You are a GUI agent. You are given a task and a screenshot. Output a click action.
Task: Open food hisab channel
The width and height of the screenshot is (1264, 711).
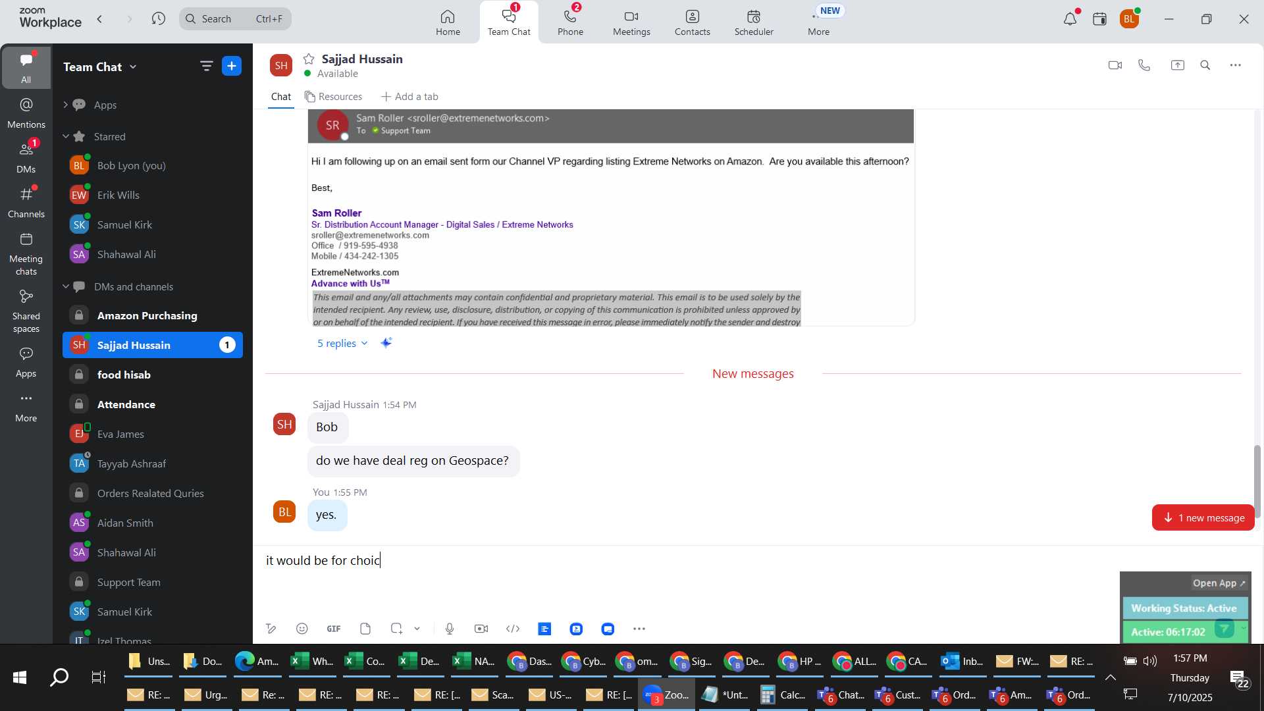click(153, 375)
